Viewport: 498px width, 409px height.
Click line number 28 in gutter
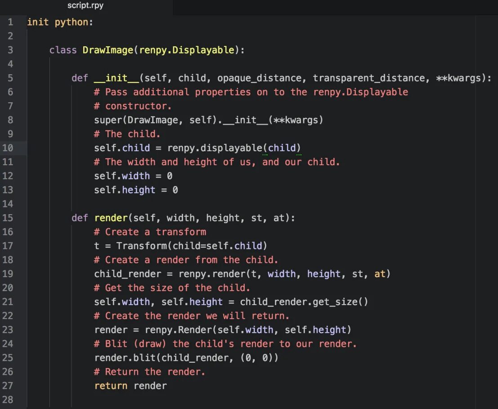pos(8,400)
